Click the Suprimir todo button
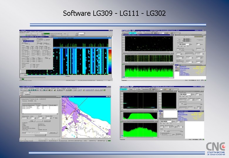 (47, 121)
